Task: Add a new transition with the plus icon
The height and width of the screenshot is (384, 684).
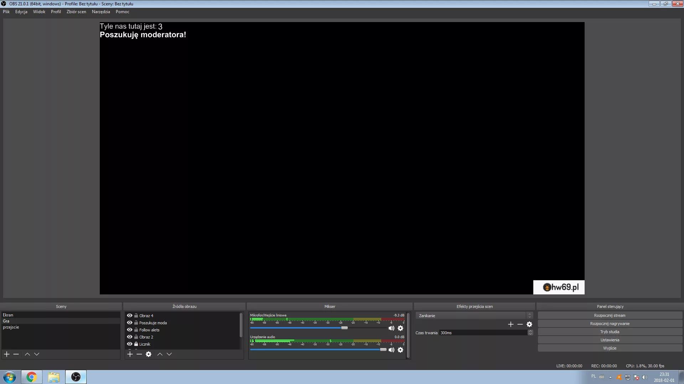Action: pyautogui.click(x=511, y=324)
